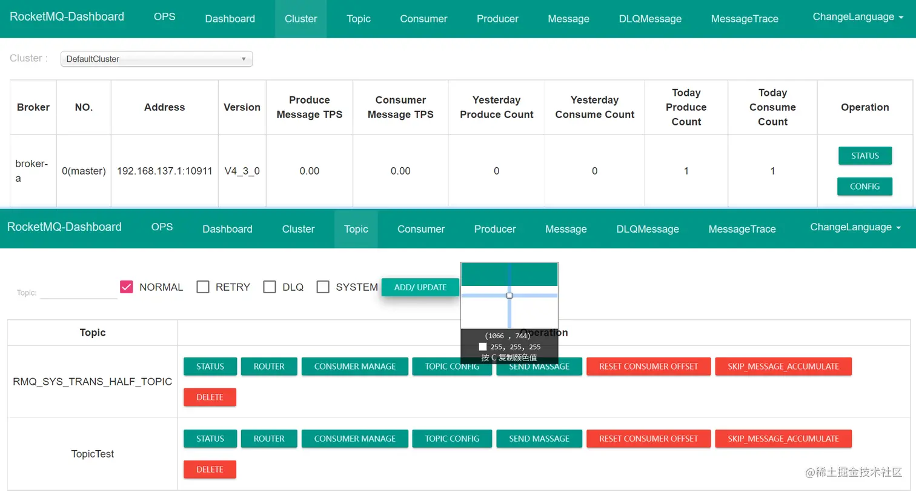
Task: Open MessageTrace tab in upper navbar
Action: click(x=745, y=19)
